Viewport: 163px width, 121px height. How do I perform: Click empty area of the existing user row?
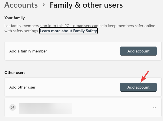tap(112, 107)
